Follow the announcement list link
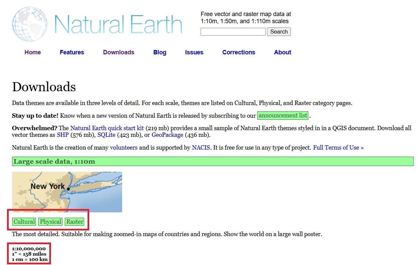 283,115
